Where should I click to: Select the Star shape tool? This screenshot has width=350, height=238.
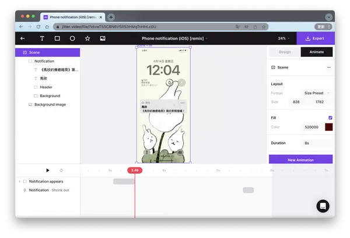(87, 39)
